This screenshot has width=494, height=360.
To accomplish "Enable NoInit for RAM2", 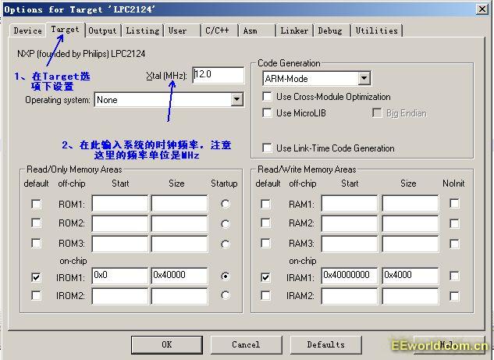I will tap(454, 224).
